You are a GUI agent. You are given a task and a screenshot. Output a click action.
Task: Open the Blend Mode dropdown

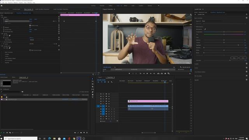tap(37, 40)
